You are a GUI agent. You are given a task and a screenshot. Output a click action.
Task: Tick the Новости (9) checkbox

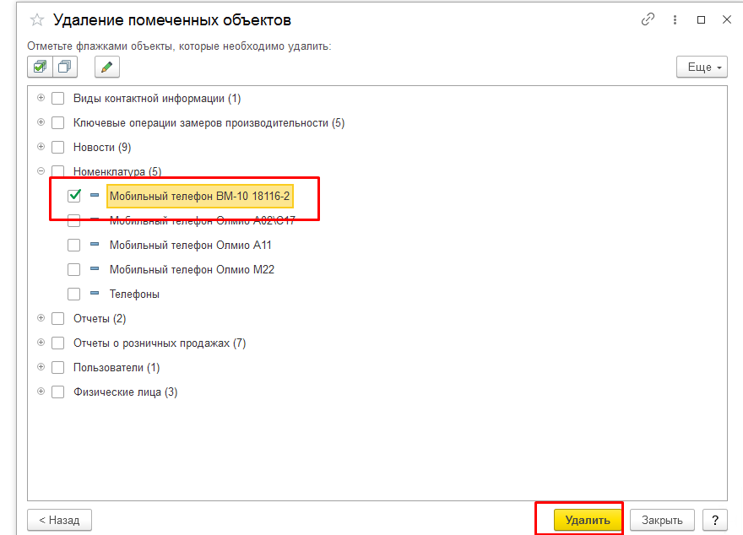57,147
